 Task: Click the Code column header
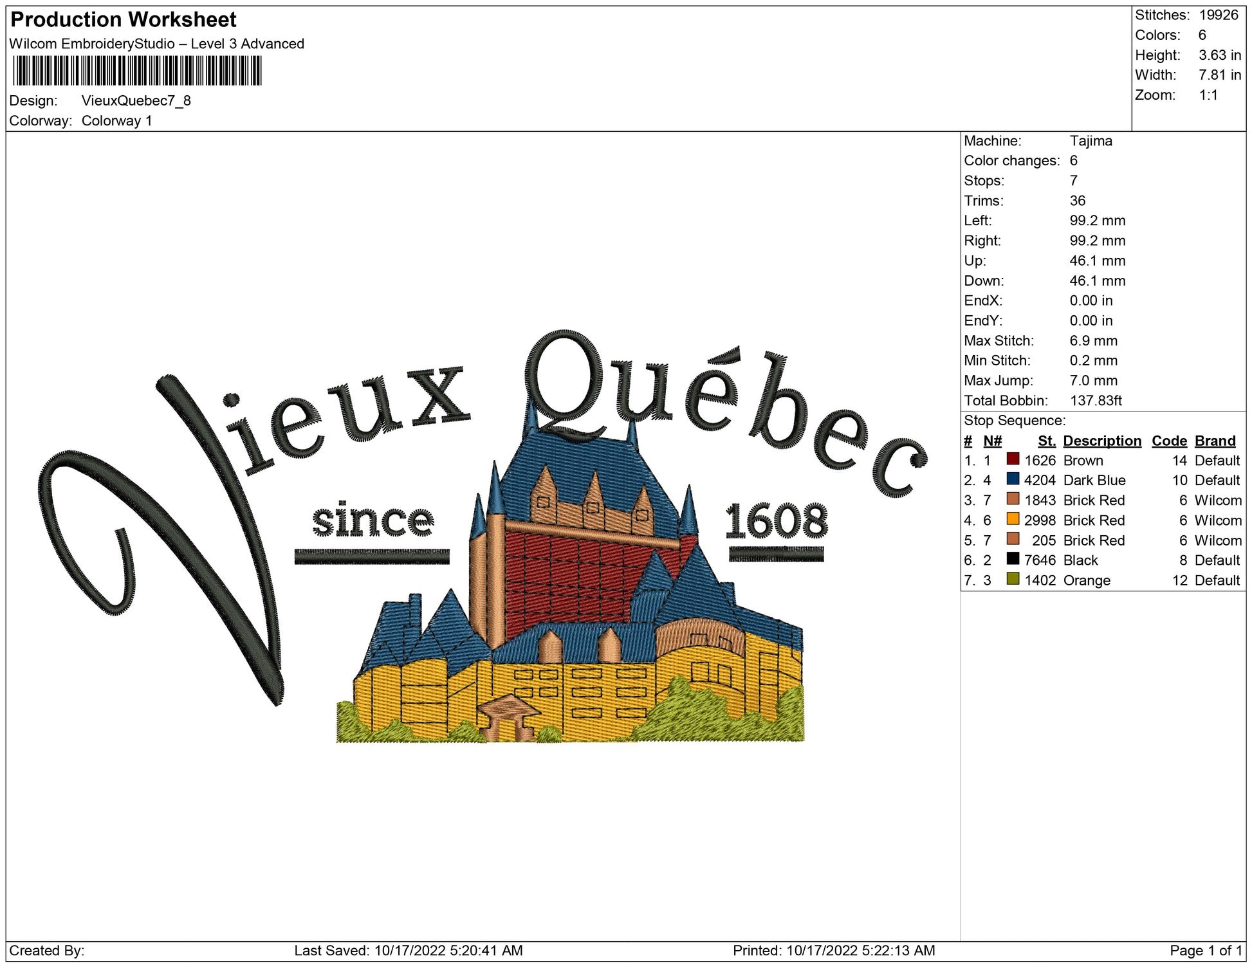click(1168, 441)
